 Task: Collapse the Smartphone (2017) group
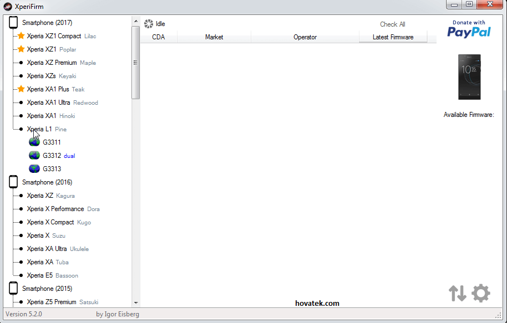47,23
